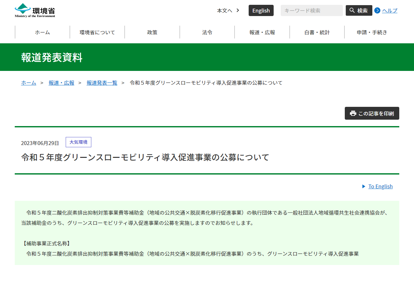414x282 pixels.
Task: Click the Ministry of the Environment logo
Action: [x=35, y=10]
